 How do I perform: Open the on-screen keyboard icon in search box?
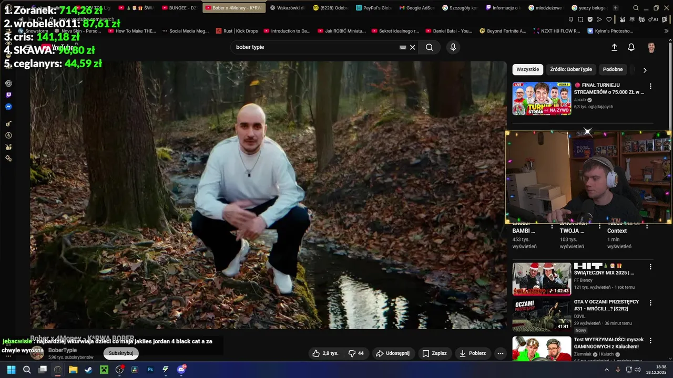403,47
